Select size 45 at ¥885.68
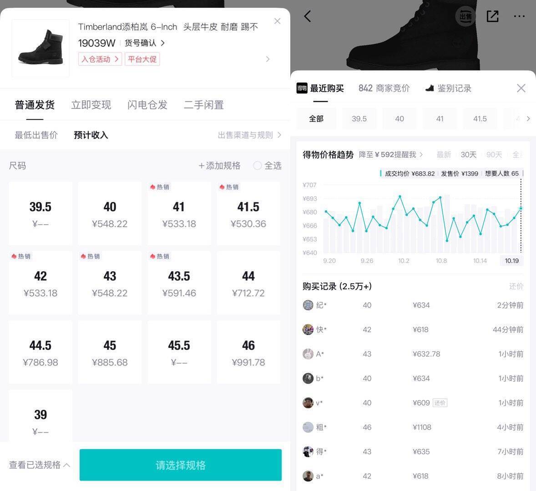The image size is (536, 491). pos(110,352)
